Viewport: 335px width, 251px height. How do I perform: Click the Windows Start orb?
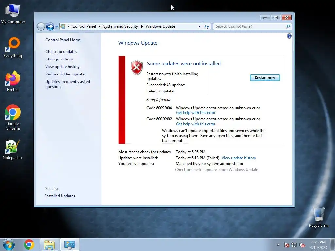point(9,244)
